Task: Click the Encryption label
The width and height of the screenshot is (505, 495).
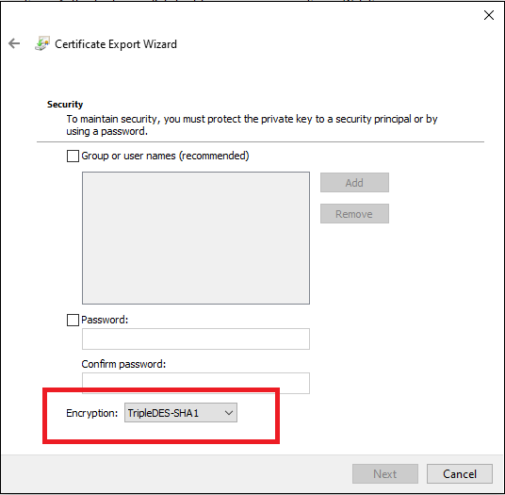Action: [x=92, y=413]
